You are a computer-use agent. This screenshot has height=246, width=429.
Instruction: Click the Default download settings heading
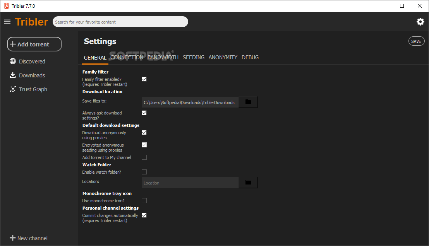click(x=111, y=125)
